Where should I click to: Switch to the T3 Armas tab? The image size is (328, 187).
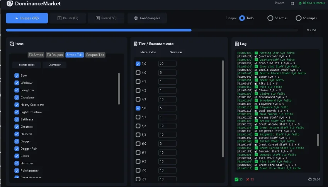pos(36,55)
